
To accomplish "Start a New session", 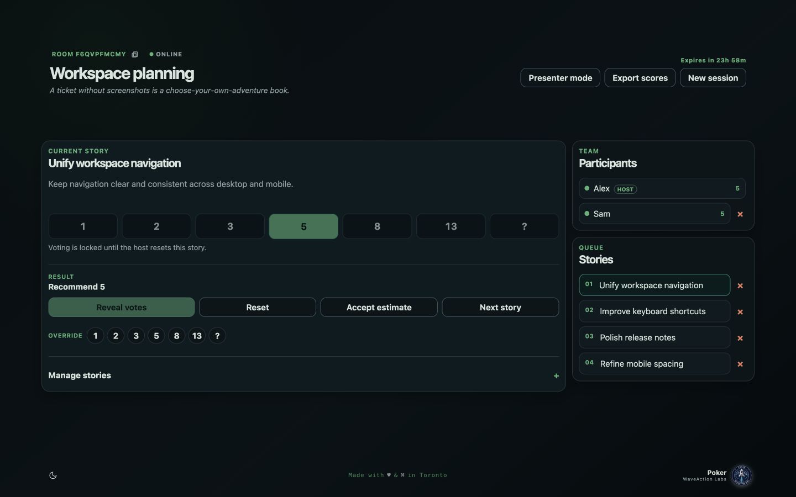I will coord(713,78).
